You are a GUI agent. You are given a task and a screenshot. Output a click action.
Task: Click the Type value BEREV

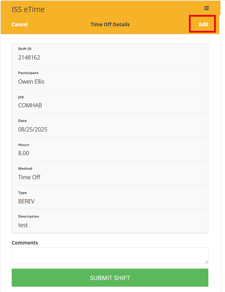click(x=26, y=201)
